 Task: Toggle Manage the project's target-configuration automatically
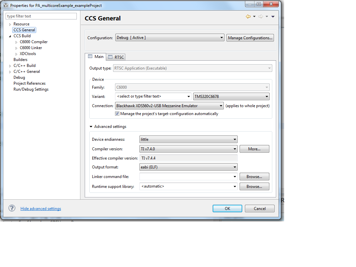tap(117, 113)
